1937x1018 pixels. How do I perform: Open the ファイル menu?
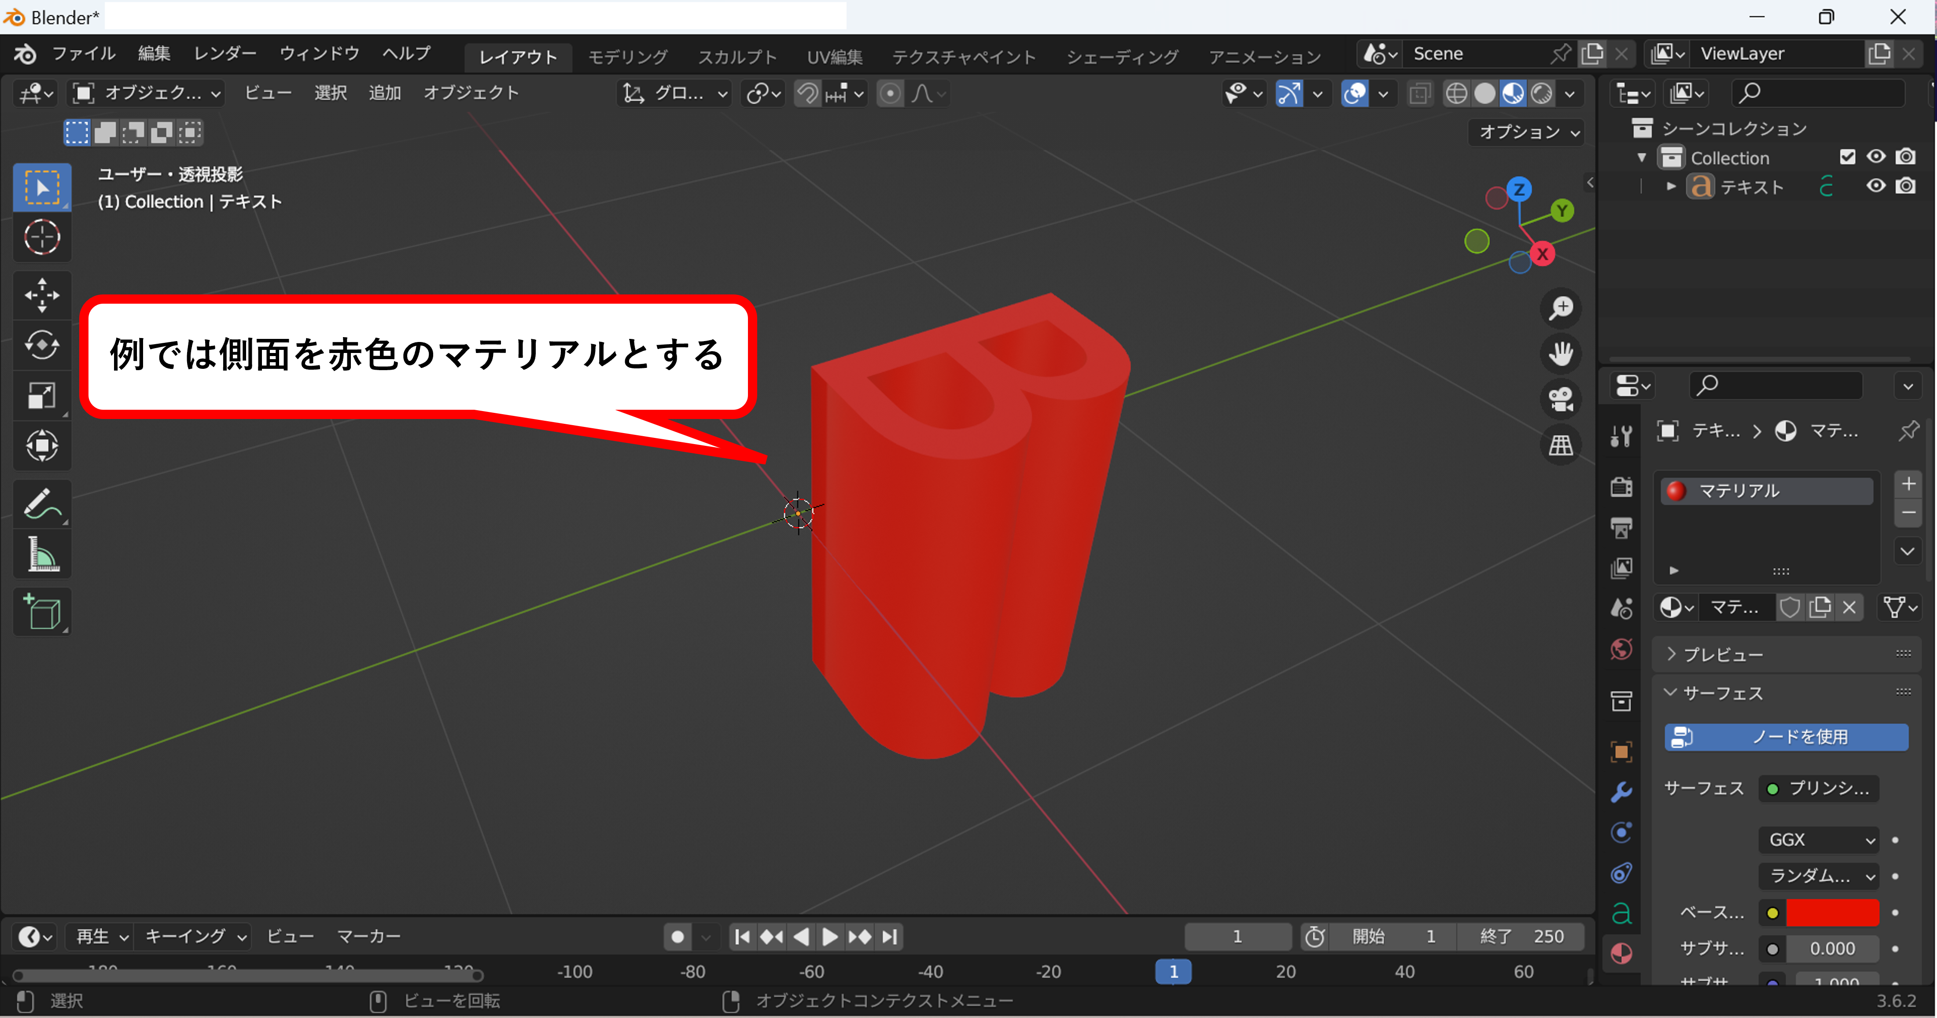click(x=84, y=54)
